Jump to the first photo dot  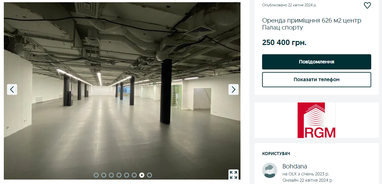click(x=96, y=175)
